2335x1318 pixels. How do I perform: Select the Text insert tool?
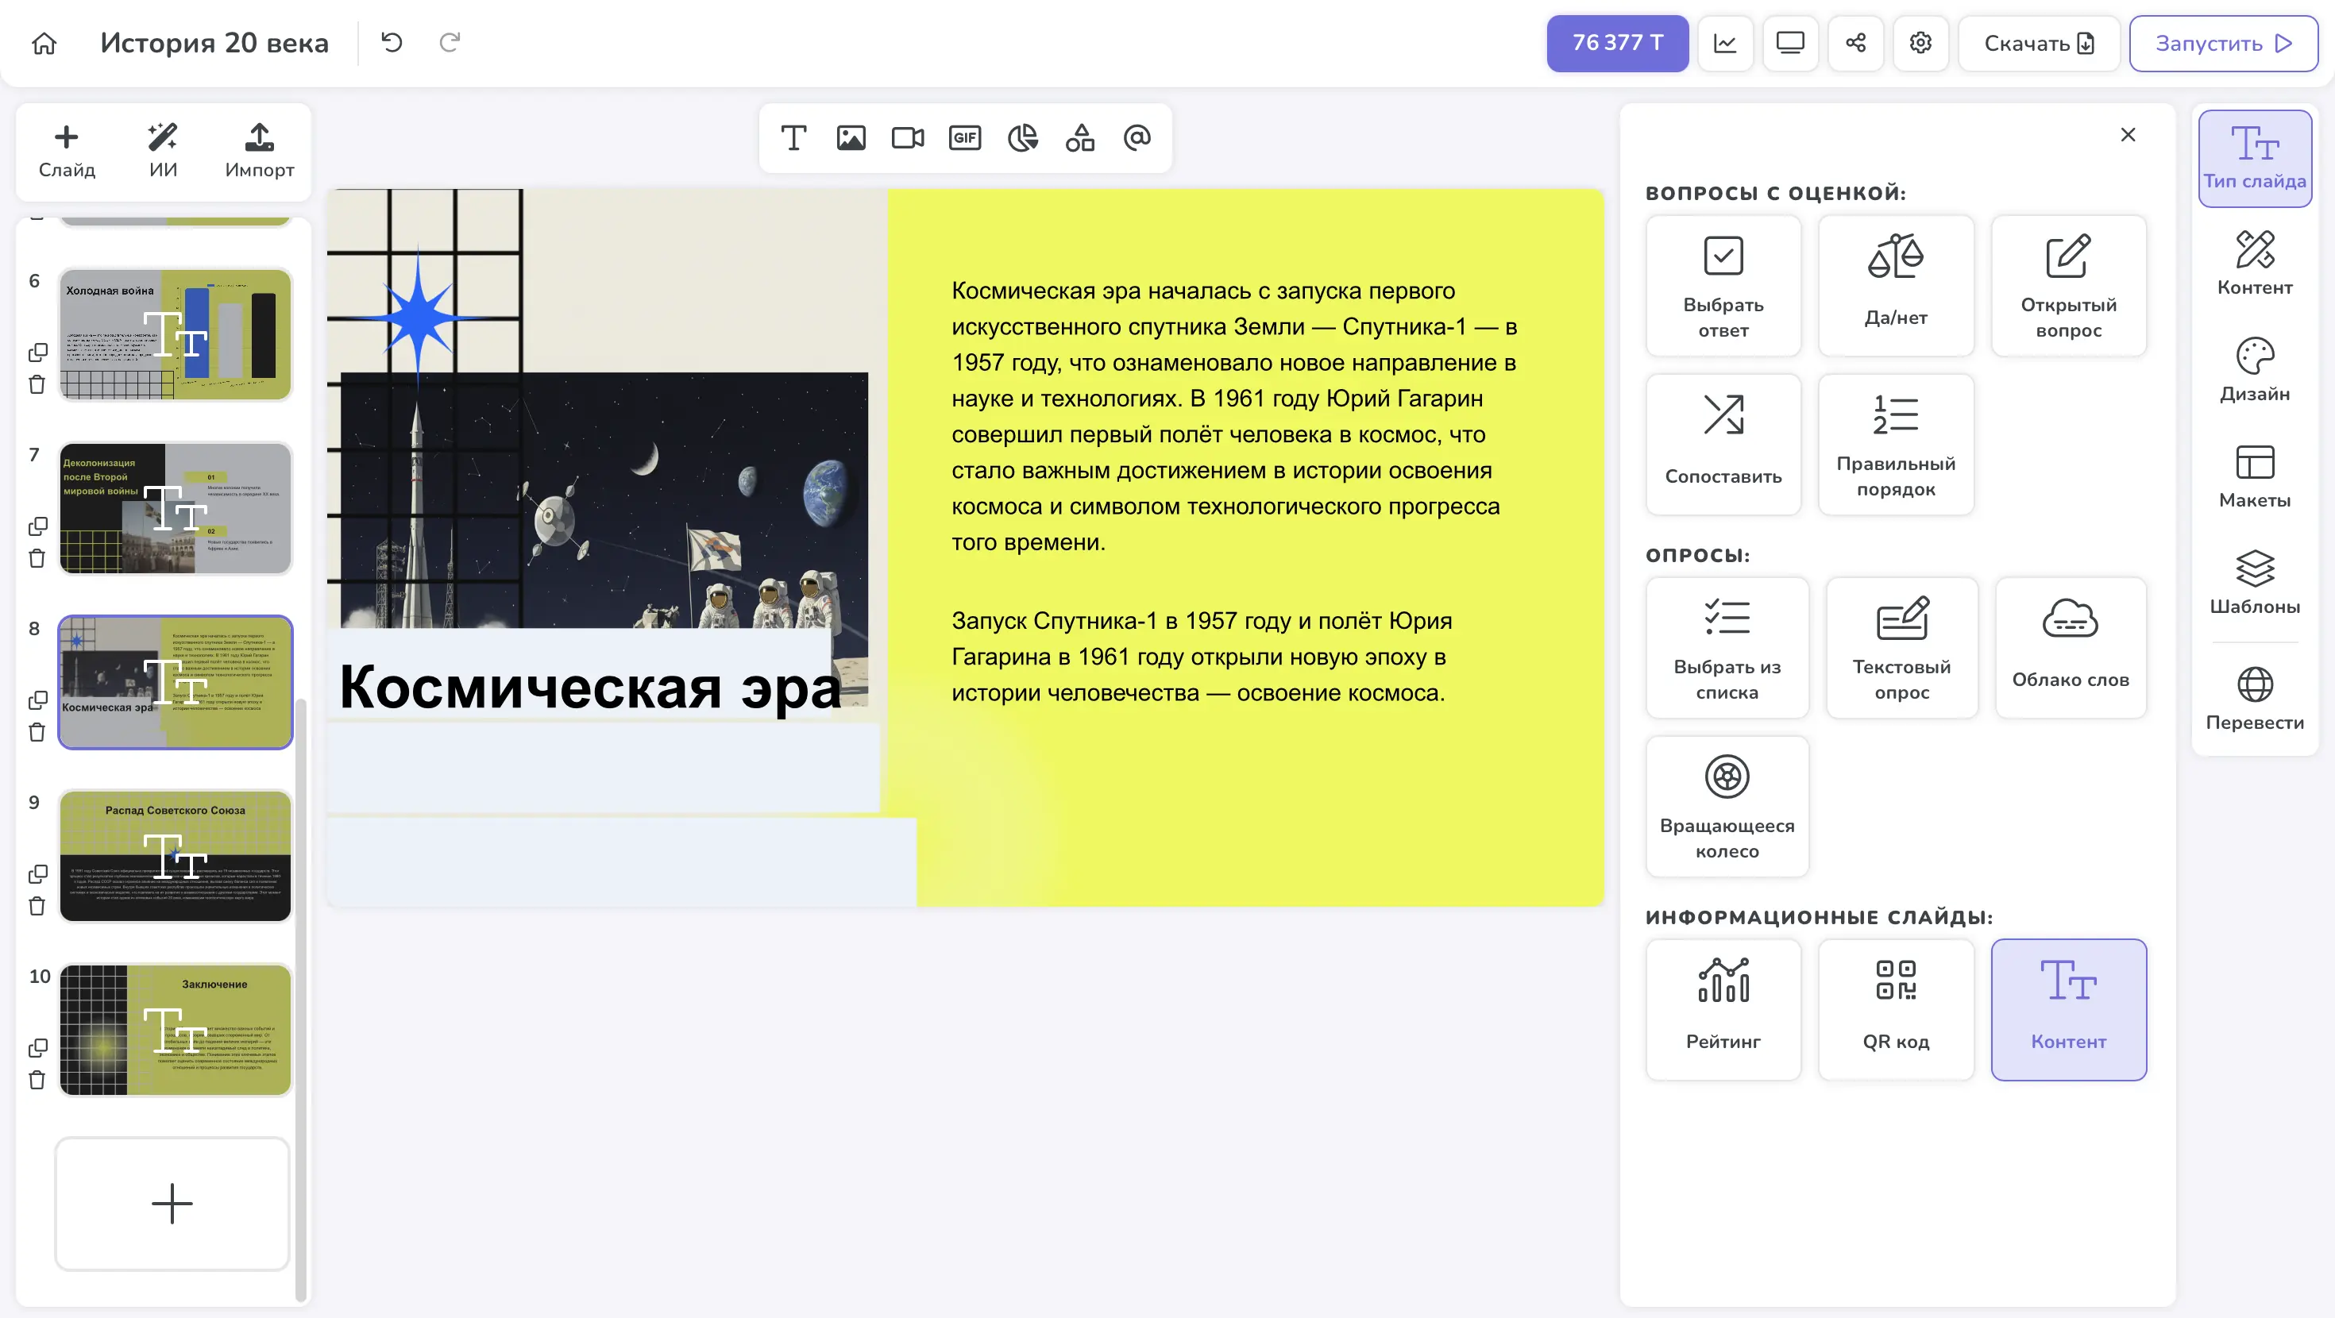(793, 138)
